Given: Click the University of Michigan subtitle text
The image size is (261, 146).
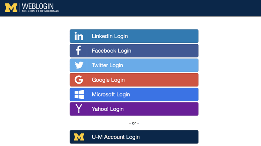Looking at the screenshot, I should pos(40,11).
